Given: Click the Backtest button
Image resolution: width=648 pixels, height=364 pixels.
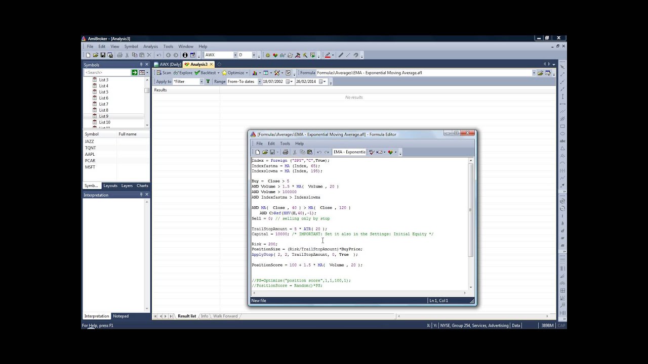Looking at the screenshot, I should pos(205,73).
